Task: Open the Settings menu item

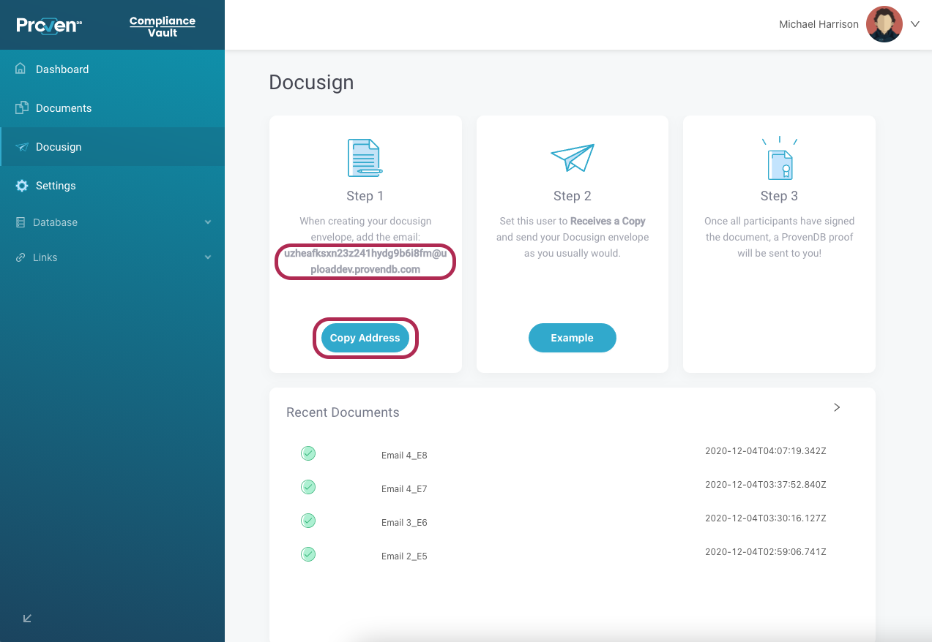Action: (x=112, y=186)
